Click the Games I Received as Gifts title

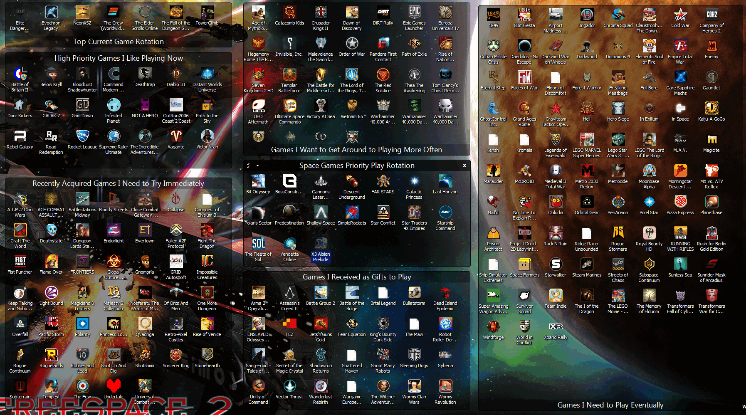(x=356, y=277)
